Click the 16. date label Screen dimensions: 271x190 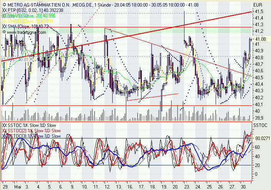click(130, 187)
